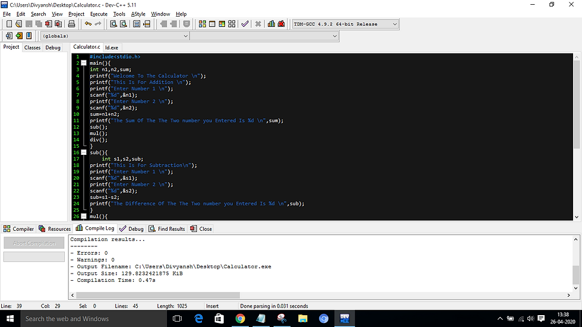
Task: Open the File menu
Action: pyautogui.click(x=7, y=14)
